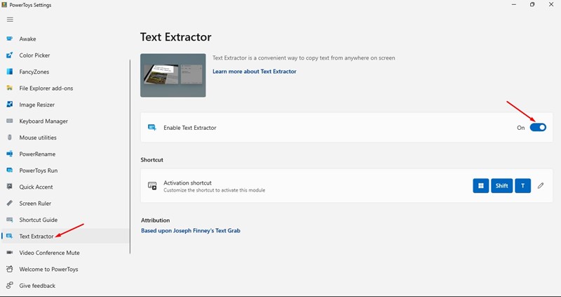Click the Image Resizer icon
The image size is (561, 297).
click(x=10, y=105)
